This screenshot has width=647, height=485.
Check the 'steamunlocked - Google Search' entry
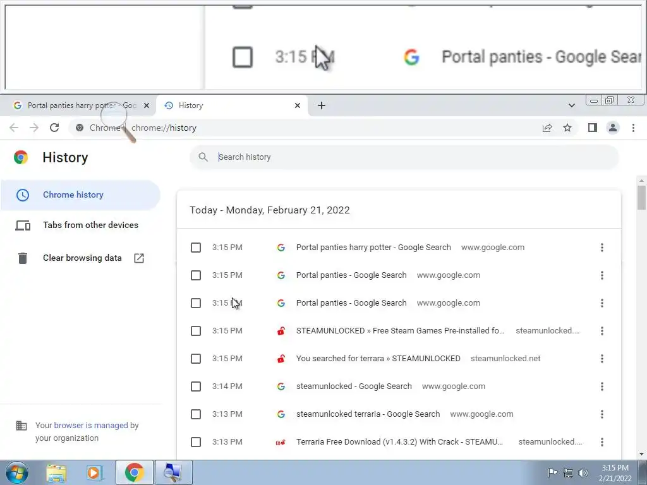tap(196, 386)
